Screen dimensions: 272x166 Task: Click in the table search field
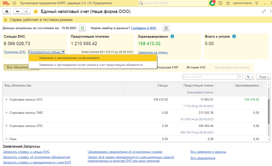(x=210, y=77)
